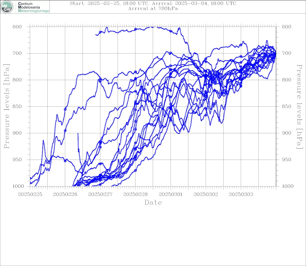Click the left axis 800 label
The height and width of the screenshot is (266, 306).
pyautogui.click(x=17, y=80)
